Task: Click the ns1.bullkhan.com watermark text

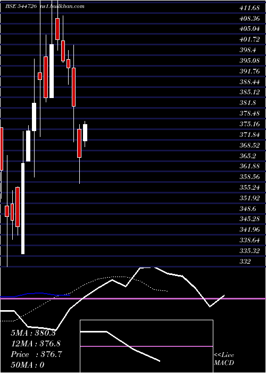Action: (62, 6)
